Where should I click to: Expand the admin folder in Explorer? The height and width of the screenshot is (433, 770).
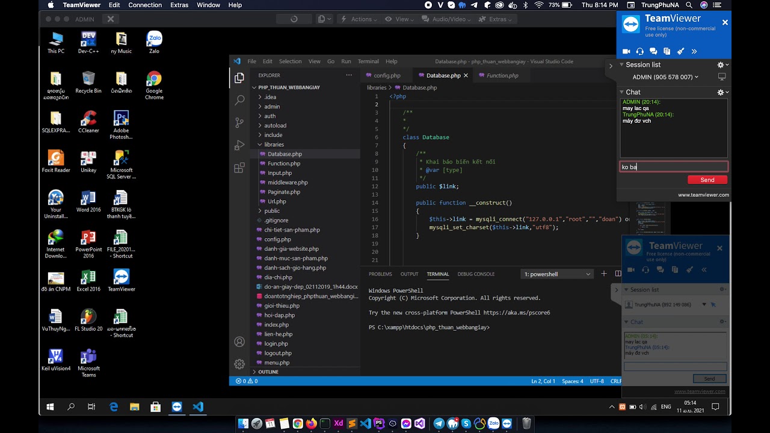pyautogui.click(x=272, y=106)
